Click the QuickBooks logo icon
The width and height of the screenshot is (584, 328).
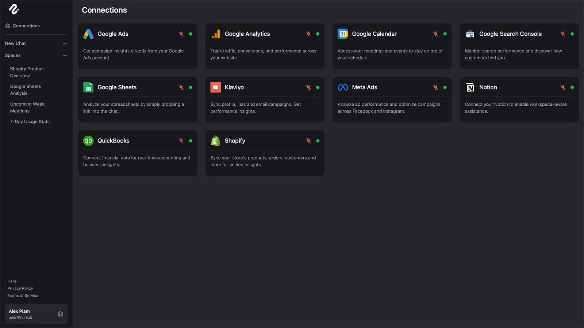[x=88, y=141]
